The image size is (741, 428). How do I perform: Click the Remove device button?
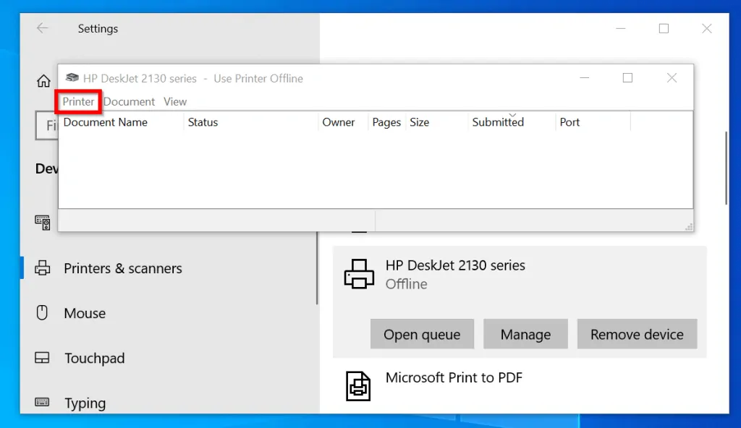tap(637, 334)
